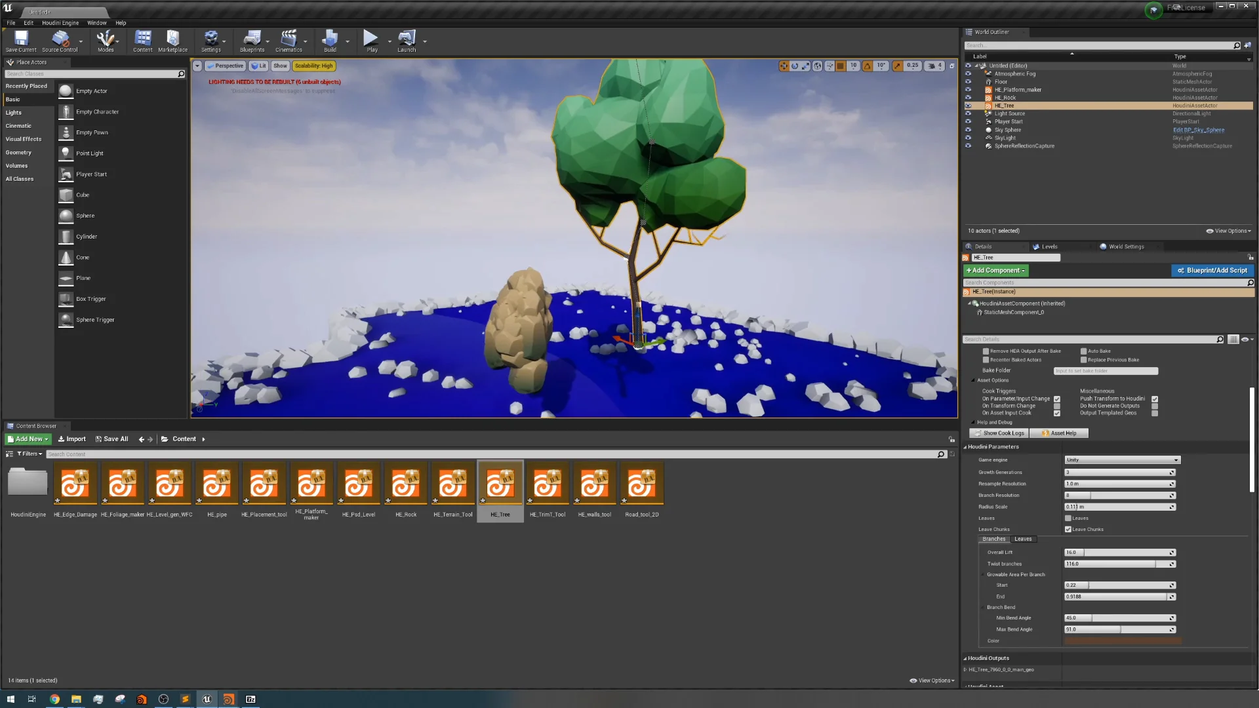The width and height of the screenshot is (1259, 708).
Task: Select the Save Current toolbar icon
Action: pos(20,41)
